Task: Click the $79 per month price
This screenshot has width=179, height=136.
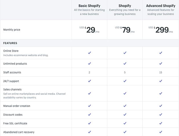Action: coord(126,30)
